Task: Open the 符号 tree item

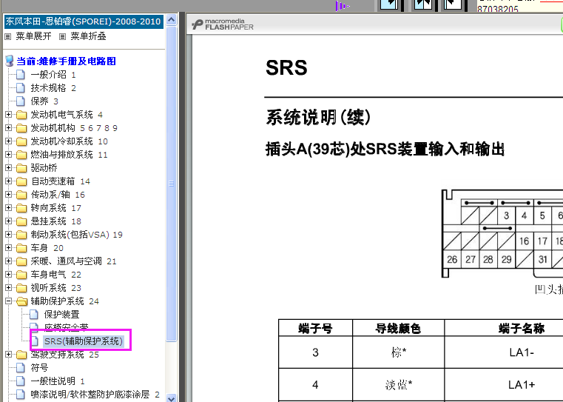Action: (x=39, y=367)
